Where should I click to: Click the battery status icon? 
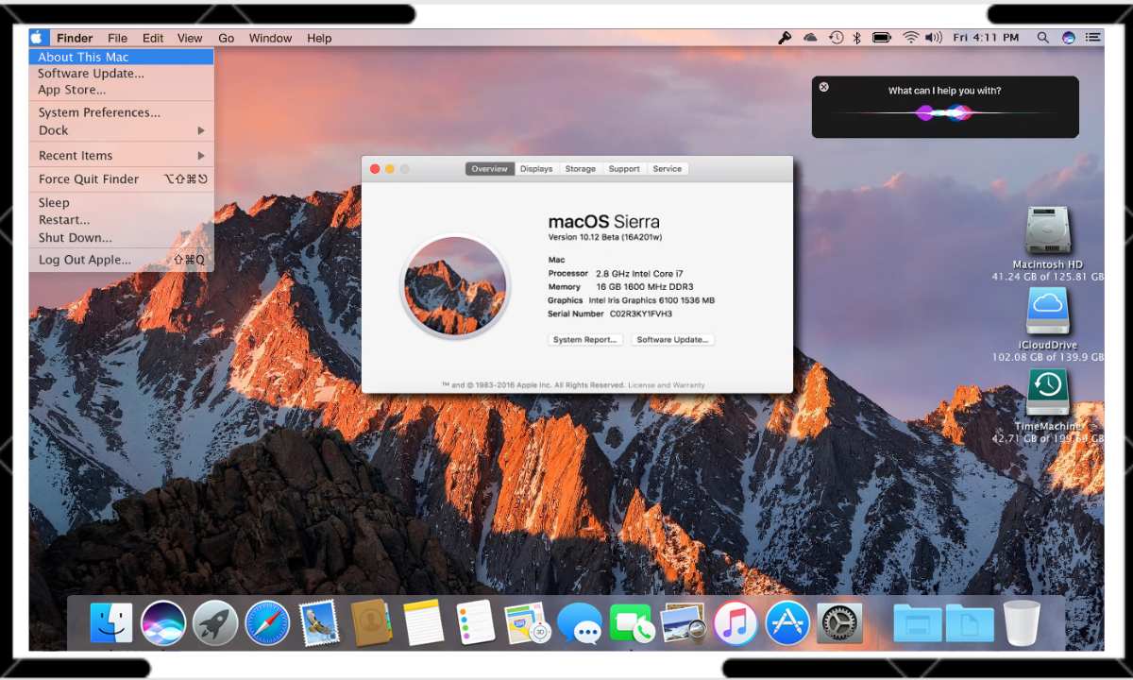coord(882,38)
